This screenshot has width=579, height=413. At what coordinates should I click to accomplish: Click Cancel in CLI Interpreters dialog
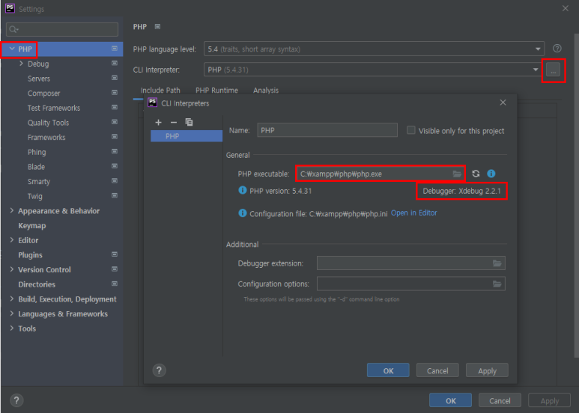click(437, 370)
